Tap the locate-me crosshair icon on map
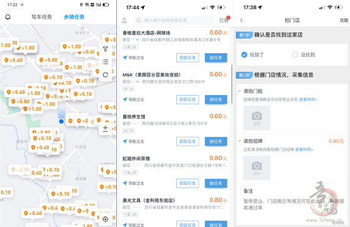The image size is (350, 227). coord(106,219)
